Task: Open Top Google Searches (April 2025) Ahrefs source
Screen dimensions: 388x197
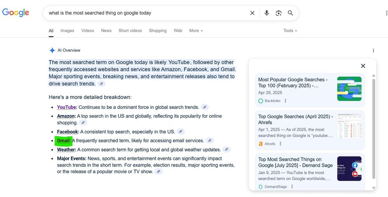Action: (x=295, y=119)
